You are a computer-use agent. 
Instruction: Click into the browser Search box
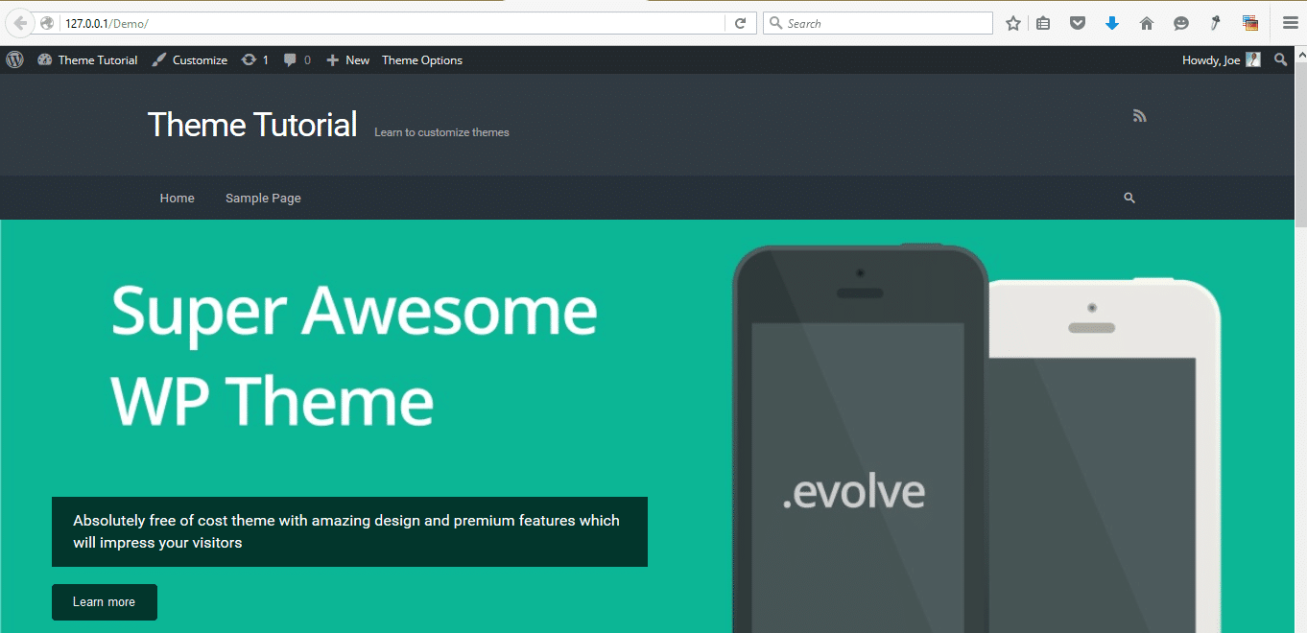pyautogui.click(x=878, y=23)
